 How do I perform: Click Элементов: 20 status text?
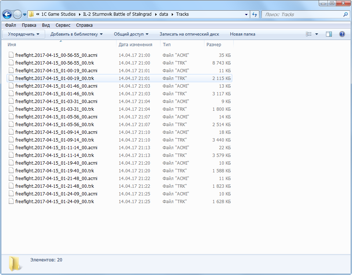(x=46, y=260)
